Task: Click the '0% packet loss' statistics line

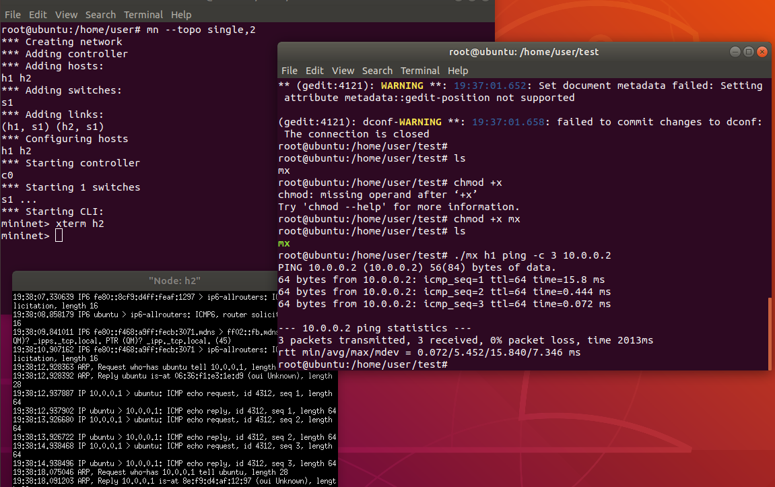Action: point(465,340)
